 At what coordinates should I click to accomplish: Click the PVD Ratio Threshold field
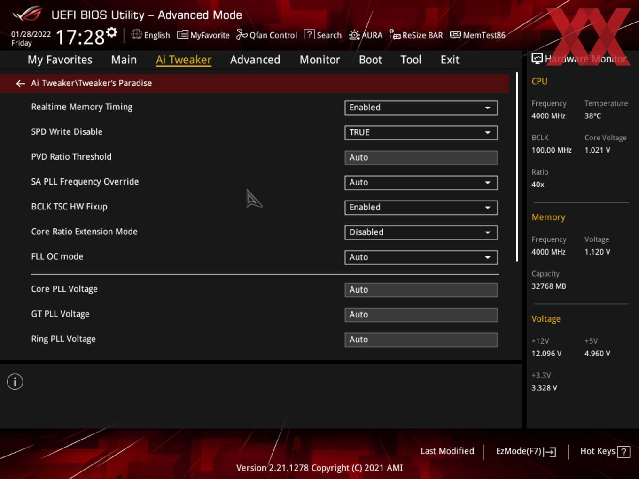(x=421, y=157)
